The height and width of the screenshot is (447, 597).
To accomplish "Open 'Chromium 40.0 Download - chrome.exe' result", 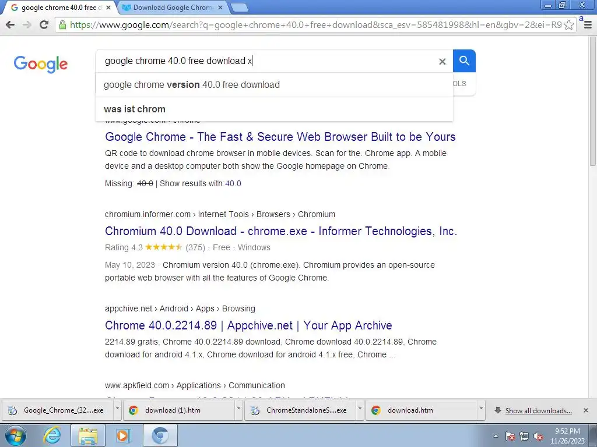I will point(281,231).
